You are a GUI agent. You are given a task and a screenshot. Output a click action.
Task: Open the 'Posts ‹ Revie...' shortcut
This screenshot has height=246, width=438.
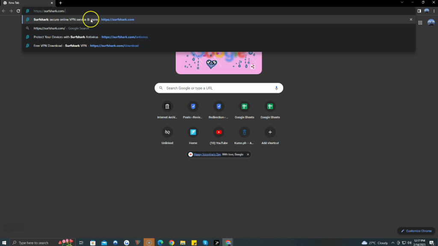coord(193,110)
